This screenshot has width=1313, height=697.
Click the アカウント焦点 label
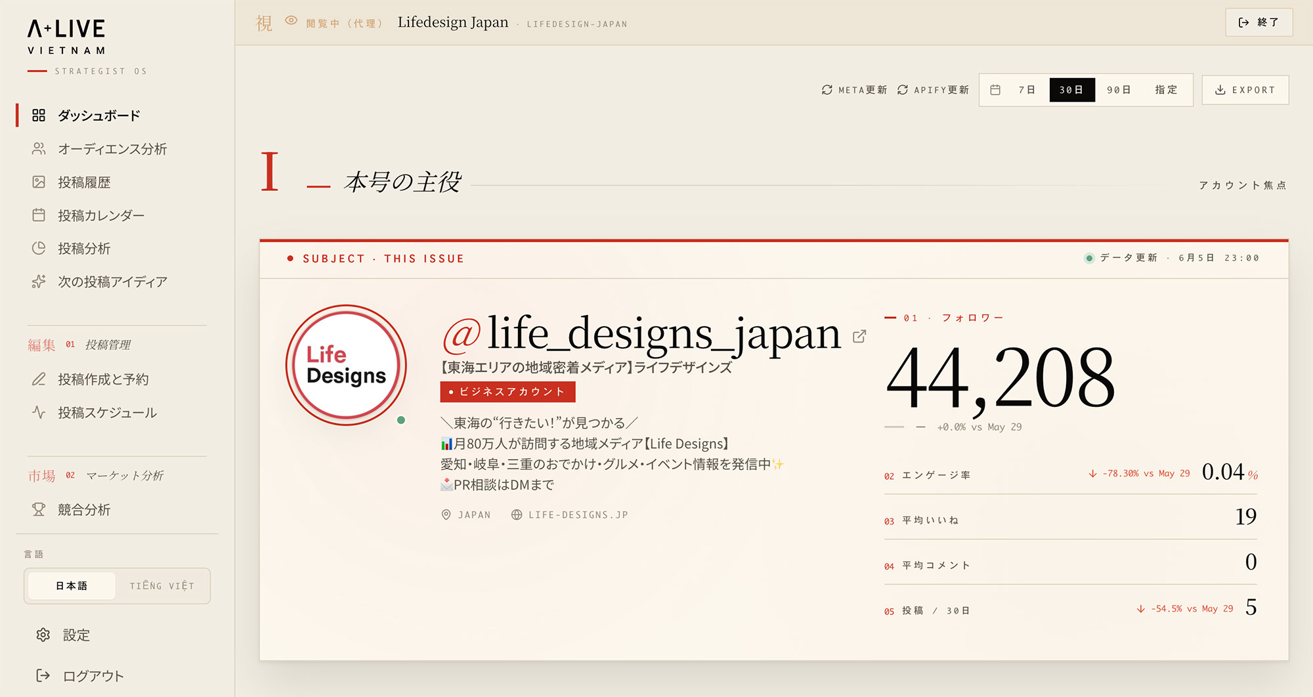(1243, 185)
